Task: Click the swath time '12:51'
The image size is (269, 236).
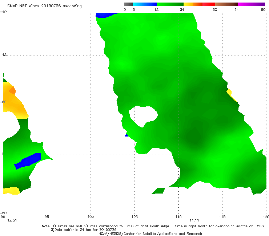Action: coord(12,220)
